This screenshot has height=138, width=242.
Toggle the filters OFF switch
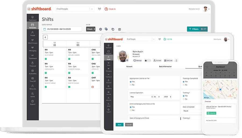click(204, 29)
